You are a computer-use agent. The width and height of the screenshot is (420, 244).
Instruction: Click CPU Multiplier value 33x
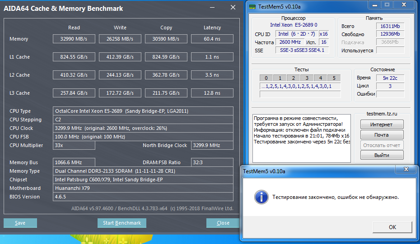click(74, 145)
